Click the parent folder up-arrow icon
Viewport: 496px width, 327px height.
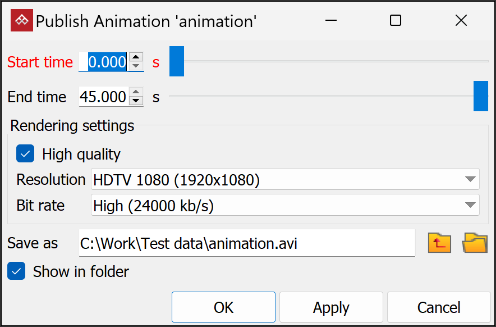(x=439, y=243)
